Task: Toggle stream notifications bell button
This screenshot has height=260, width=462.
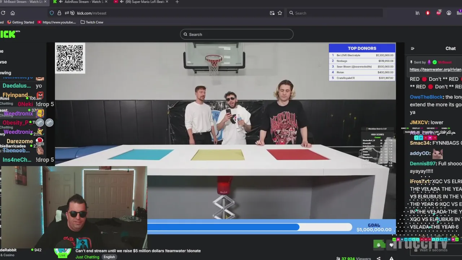Action: pos(378,245)
